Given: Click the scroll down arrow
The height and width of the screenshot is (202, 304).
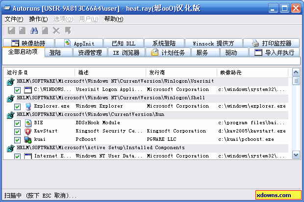Looking at the screenshot, I should click(296, 155).
